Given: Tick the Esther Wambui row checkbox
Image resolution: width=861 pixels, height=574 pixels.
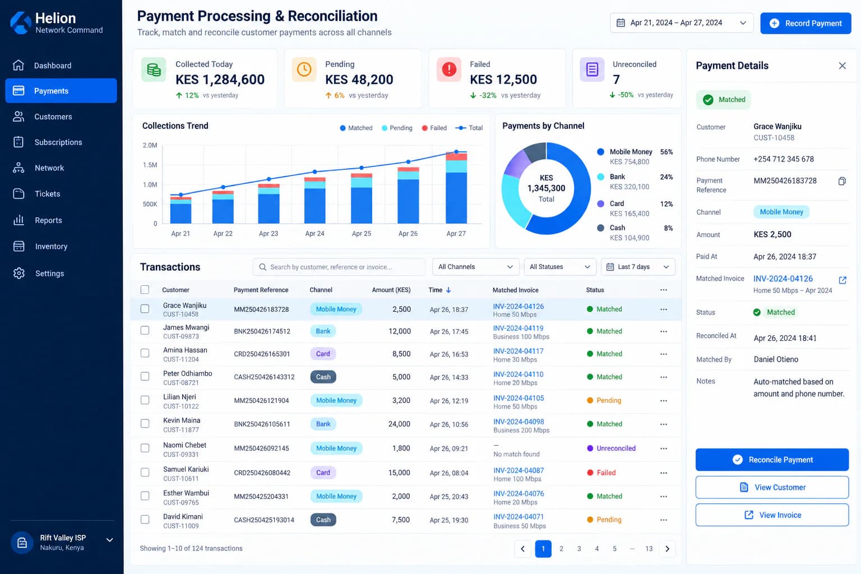Looking at the screenshot, I should [x=145, y=496].
